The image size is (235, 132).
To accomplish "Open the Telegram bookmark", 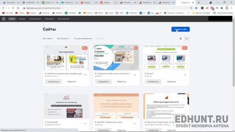I will (131, 13).
